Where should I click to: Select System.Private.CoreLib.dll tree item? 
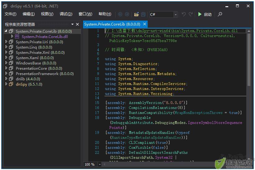coord(45,36)
